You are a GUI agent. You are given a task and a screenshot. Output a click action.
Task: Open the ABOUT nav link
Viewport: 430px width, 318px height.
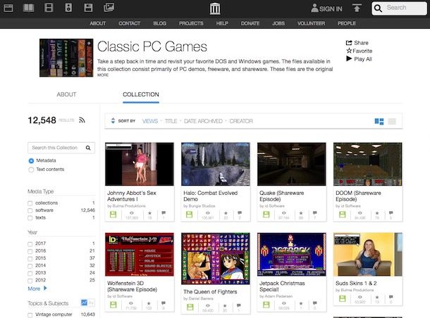pyautogui.click(x=97, y=23)
